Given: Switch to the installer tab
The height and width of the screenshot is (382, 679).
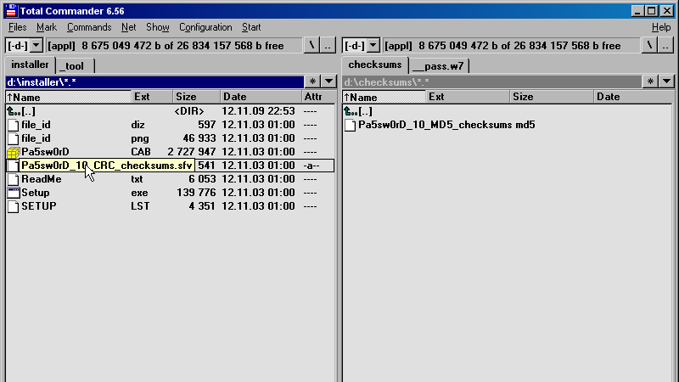Looking at the screenshot, I should click(x=30, y=65).
